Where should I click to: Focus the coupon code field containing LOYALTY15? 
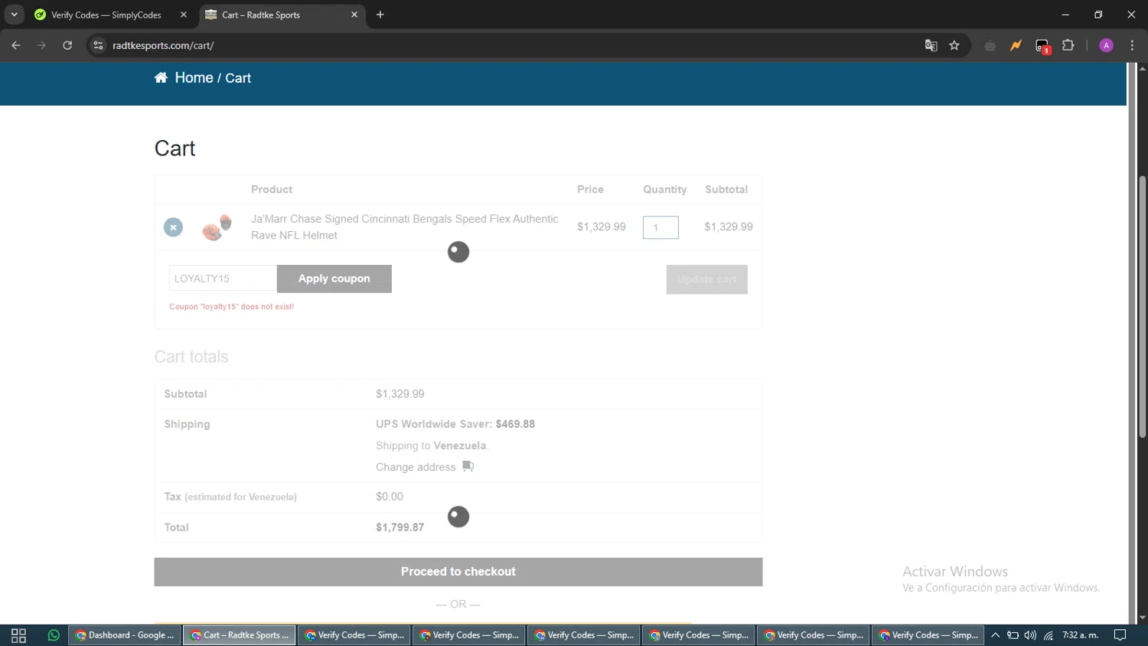223,279
